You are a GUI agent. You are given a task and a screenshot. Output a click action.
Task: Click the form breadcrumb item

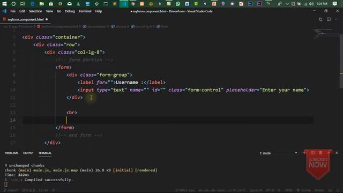[x=162, y=26]
